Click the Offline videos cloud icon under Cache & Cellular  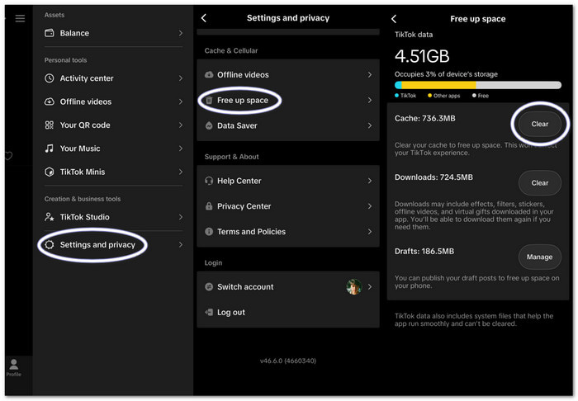(209, 75)
